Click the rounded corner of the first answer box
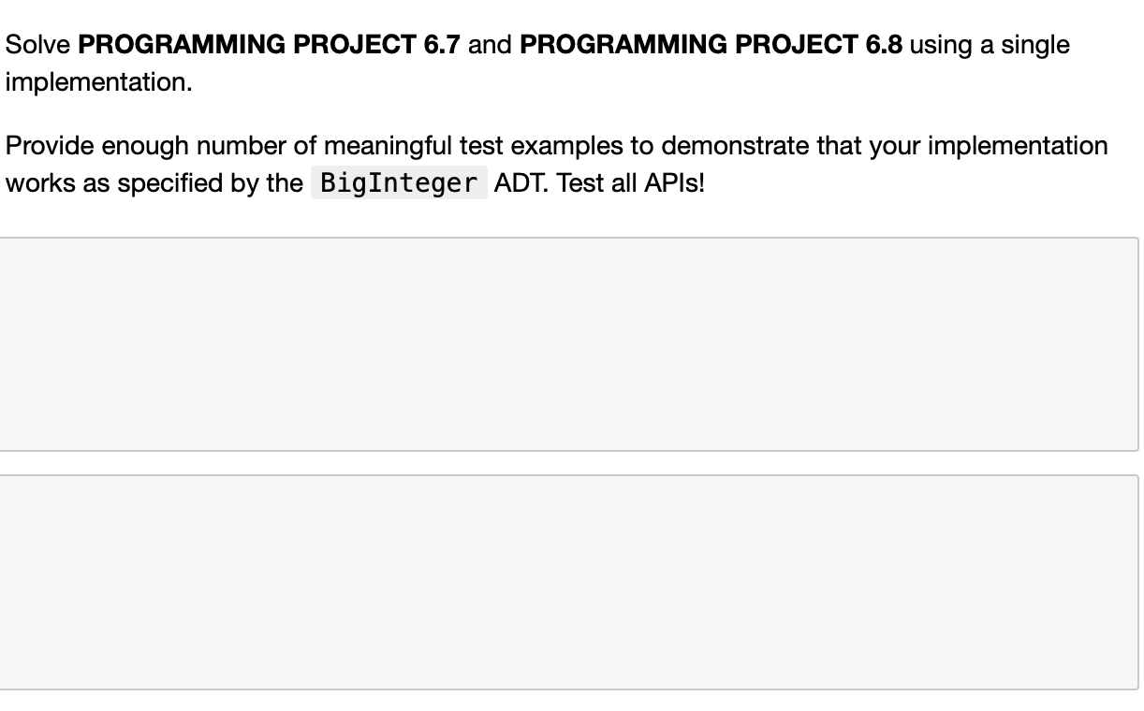1144x711 pixels. click(x=1132, y=243)
